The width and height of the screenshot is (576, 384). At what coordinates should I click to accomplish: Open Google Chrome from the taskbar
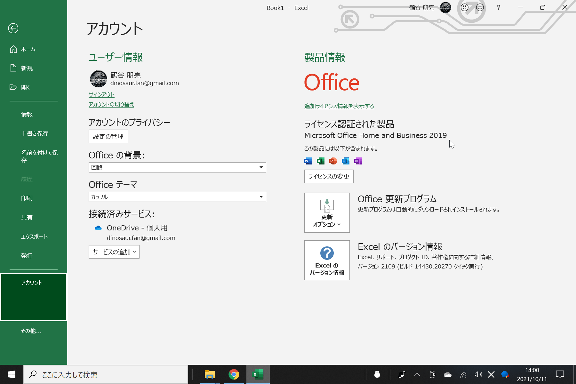coord(234,374)
